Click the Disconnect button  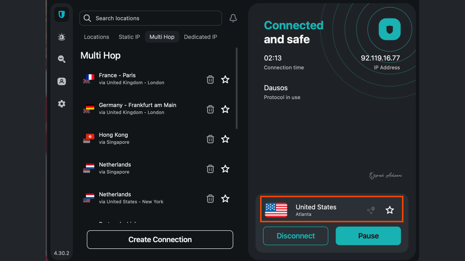tap(296, 236)
